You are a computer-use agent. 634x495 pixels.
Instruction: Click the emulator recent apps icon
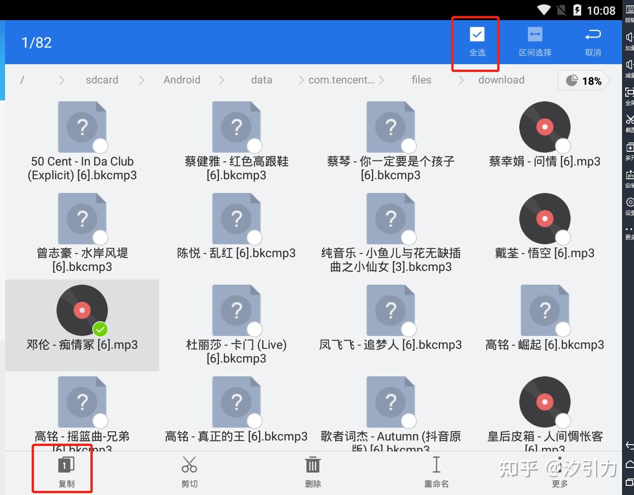[x=629, y=482]
